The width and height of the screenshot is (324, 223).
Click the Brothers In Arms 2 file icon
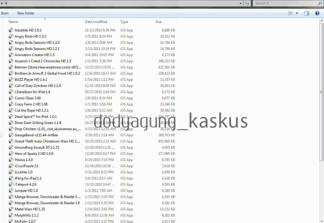(x=11, y=73)
